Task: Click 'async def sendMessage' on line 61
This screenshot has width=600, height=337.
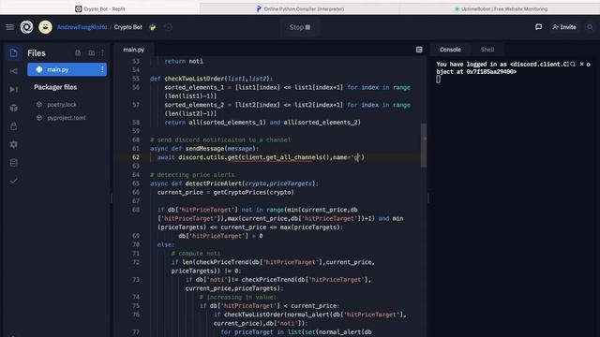Action: point(187,148)
